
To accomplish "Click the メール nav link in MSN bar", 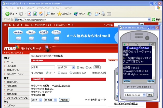I will 20,25.
